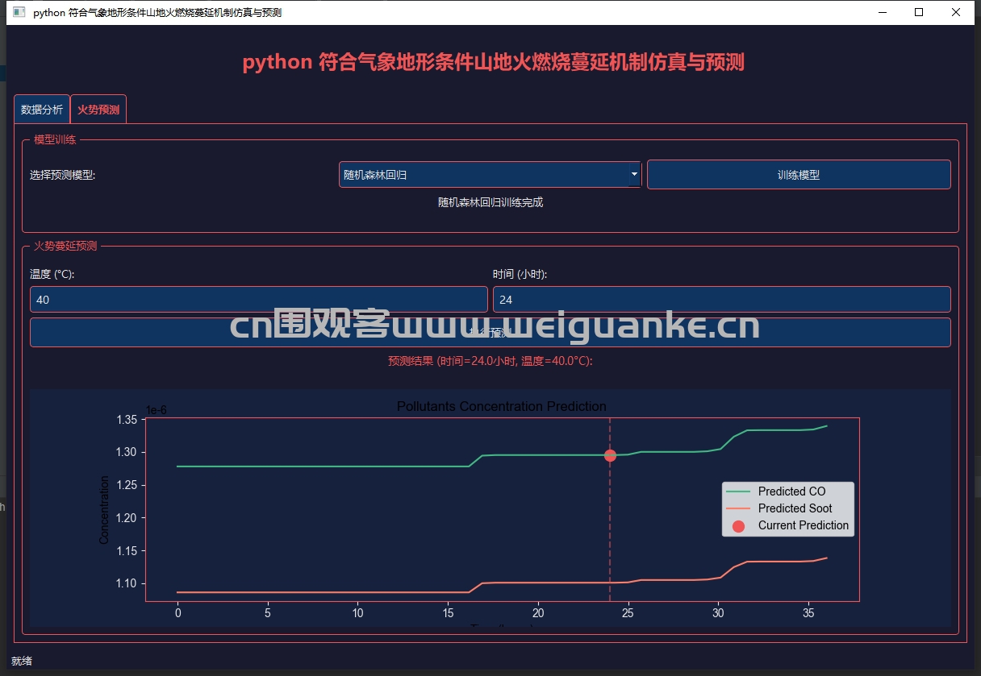The height and width of the screenshot is (676, 981).
Task: Select the Predicted CO legend entry
Action: (791, 491)
